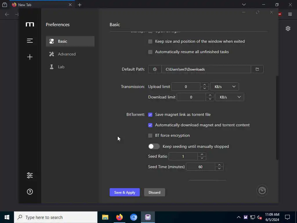This screenshot has height=223, width=297.
Task: Increase upload limit with up arrow
Action: point(204,85)
